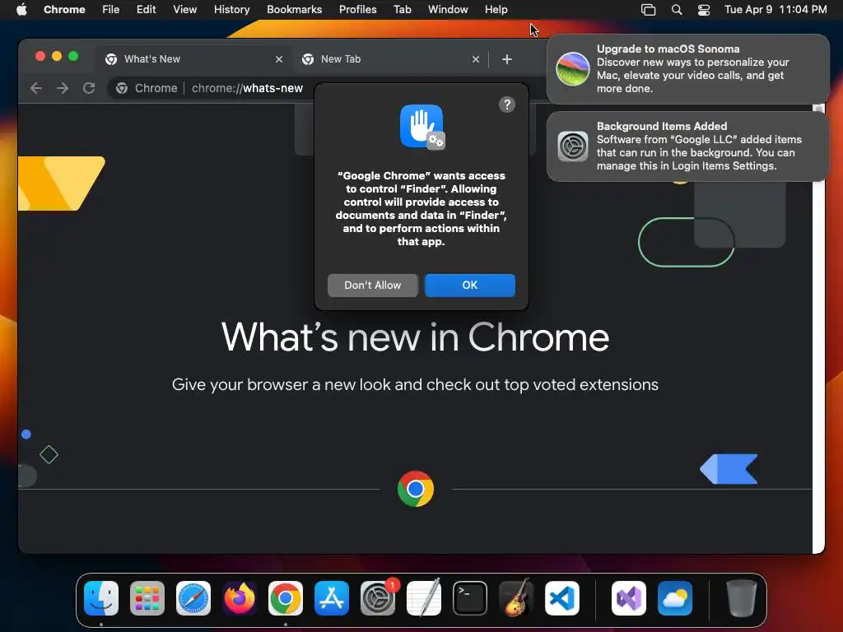The image size is (843, 632).
Task: Open the Window menu
Action: click(x=448, y=9)
